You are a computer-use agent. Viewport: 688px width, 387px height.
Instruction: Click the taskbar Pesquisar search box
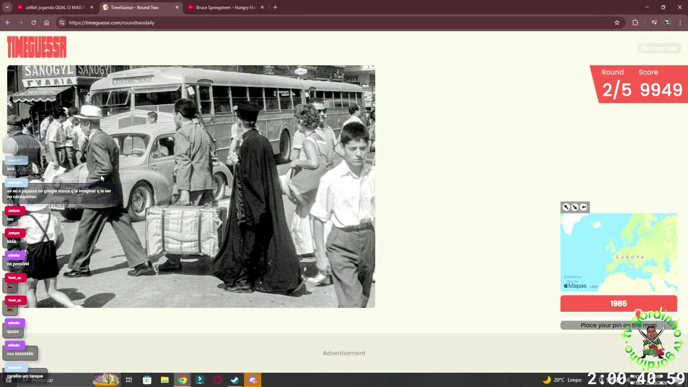[70, 380]
